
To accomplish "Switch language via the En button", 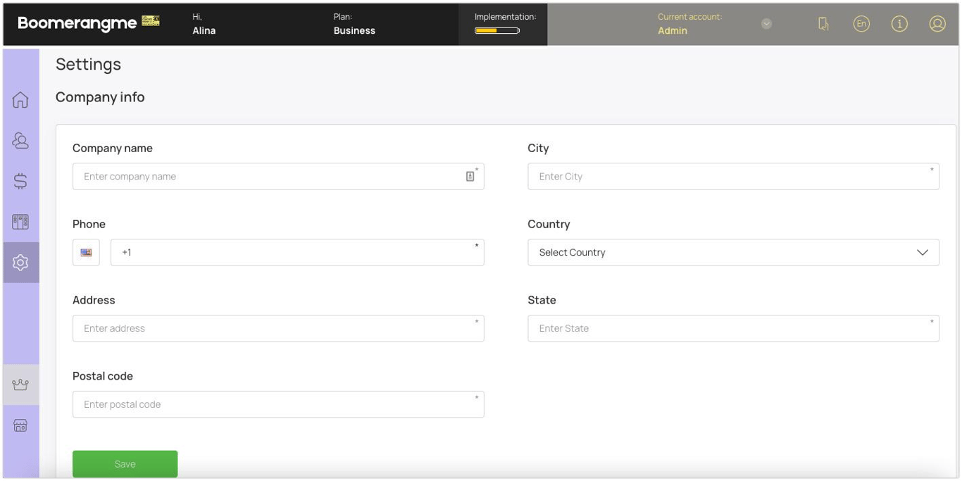I will tap(861, 24).
